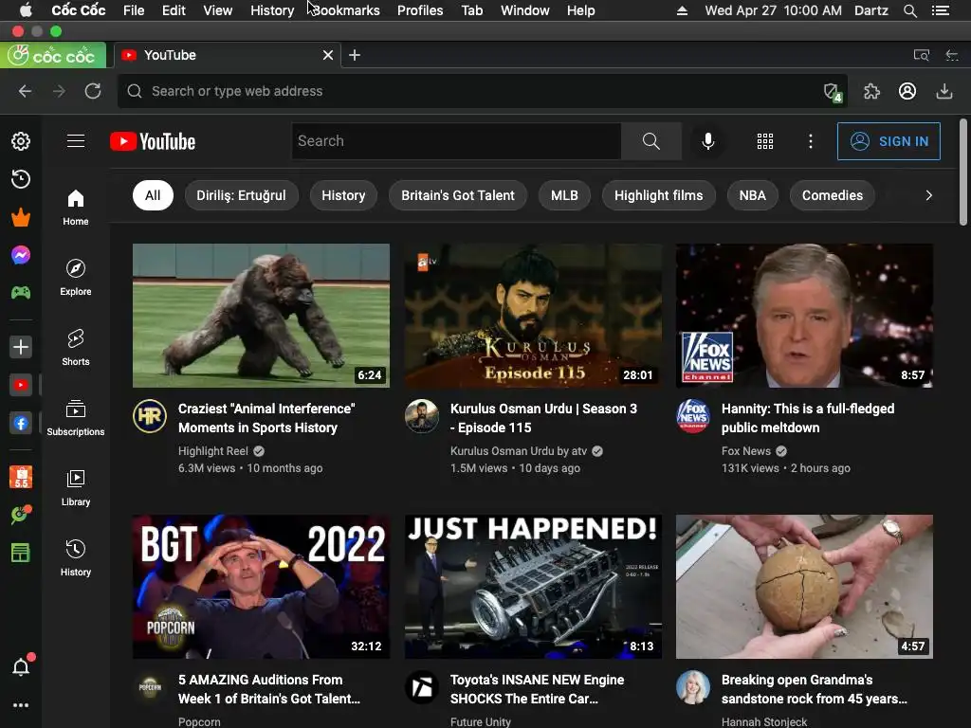The image size is (971, 728).
Task: Open Kurulus Osman Urdu by atv channel link
Action: (x=519, y=451)
